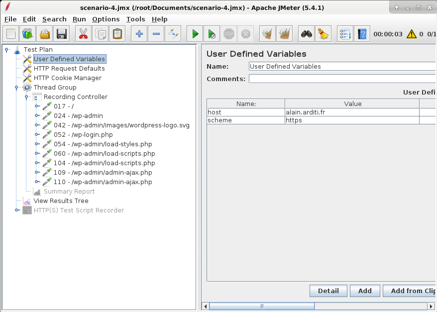Open the Options menu
This screenshot has width=437, height=312.
106,19
